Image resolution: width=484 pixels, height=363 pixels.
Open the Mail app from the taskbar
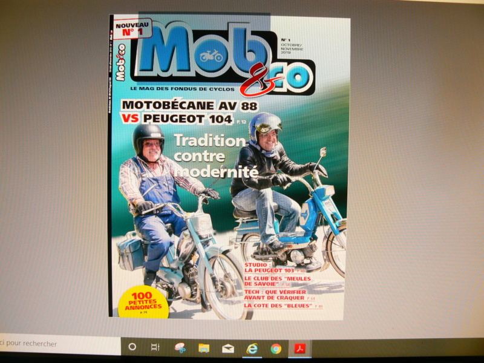click(228, 349)
